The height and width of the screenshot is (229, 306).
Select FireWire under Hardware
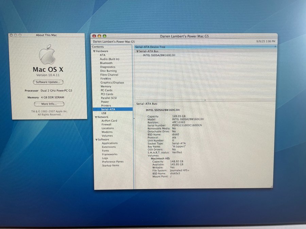coord(106,79)
